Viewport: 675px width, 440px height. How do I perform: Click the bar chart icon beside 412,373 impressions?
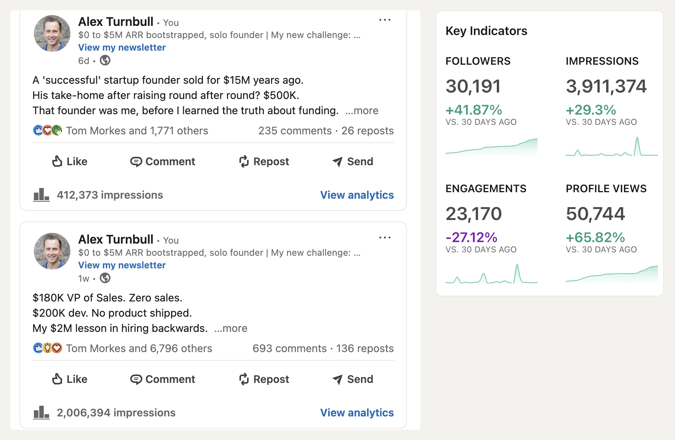click(x=41, y=194)
